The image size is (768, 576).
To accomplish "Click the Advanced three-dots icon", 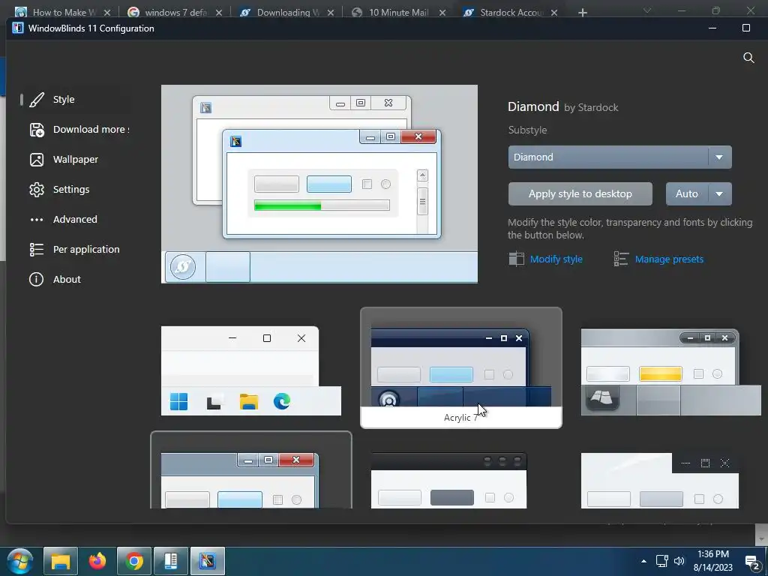I will point(37,220).
